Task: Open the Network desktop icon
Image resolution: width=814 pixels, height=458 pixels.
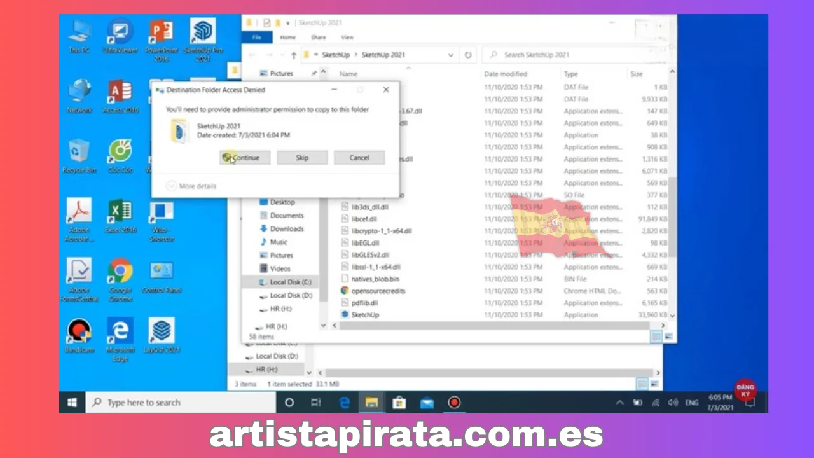Action: (x=79, y=97)
